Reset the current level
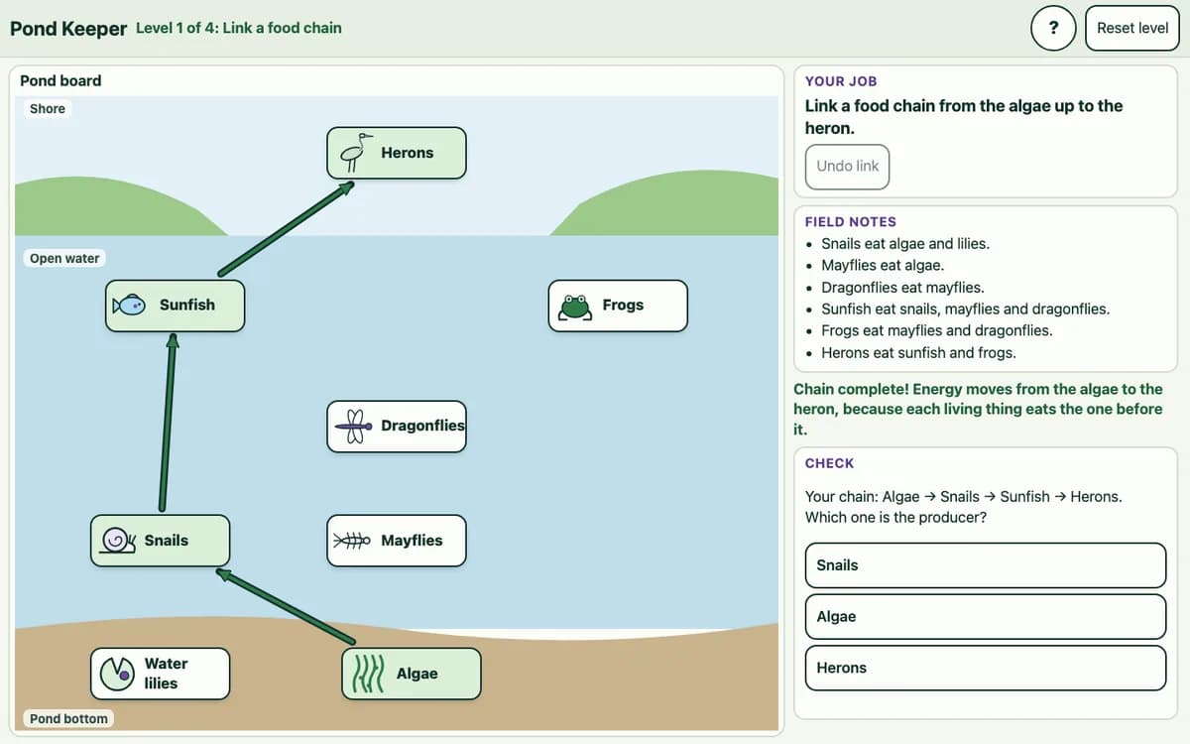The image size is (1190, 744). pyautogui.click(x=1132, y=28)
